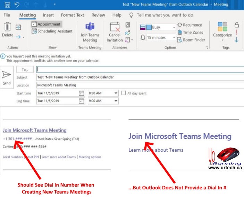The image size is (244, 197).
Task: Click small Join Microsoft Teams Meeting link
Action: (x=35, y=130)
